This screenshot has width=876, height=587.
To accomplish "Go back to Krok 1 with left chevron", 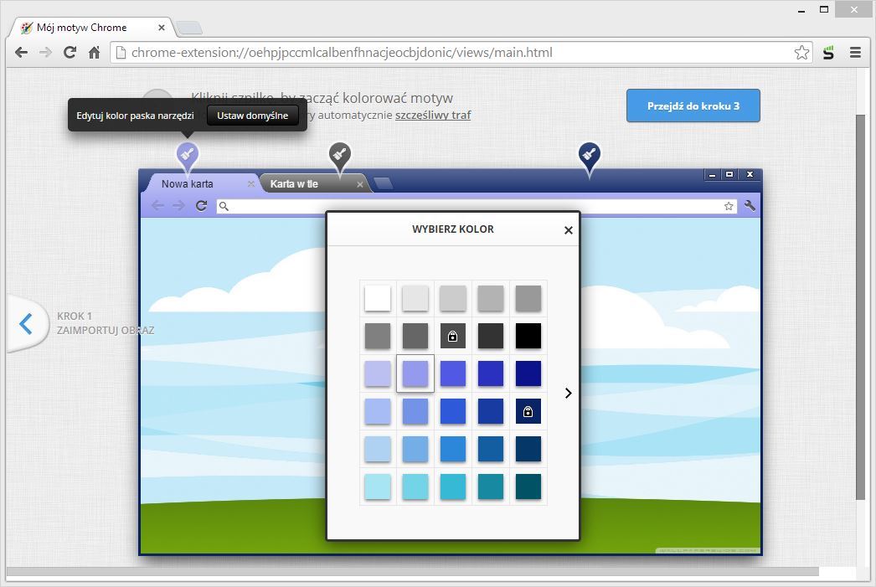I will [26, 324].
